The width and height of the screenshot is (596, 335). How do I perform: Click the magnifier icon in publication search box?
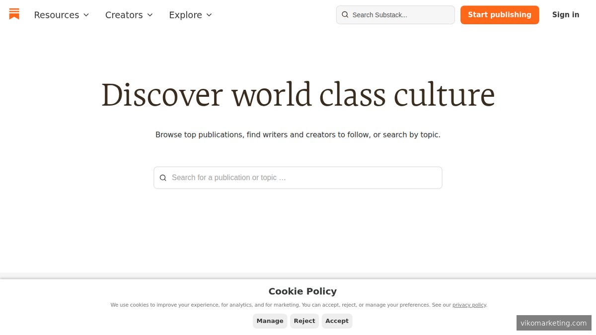[x=163, y=178]
